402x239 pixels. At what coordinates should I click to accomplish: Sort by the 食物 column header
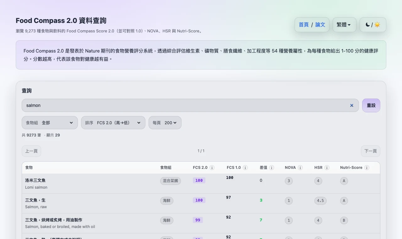tap(29, 168)
